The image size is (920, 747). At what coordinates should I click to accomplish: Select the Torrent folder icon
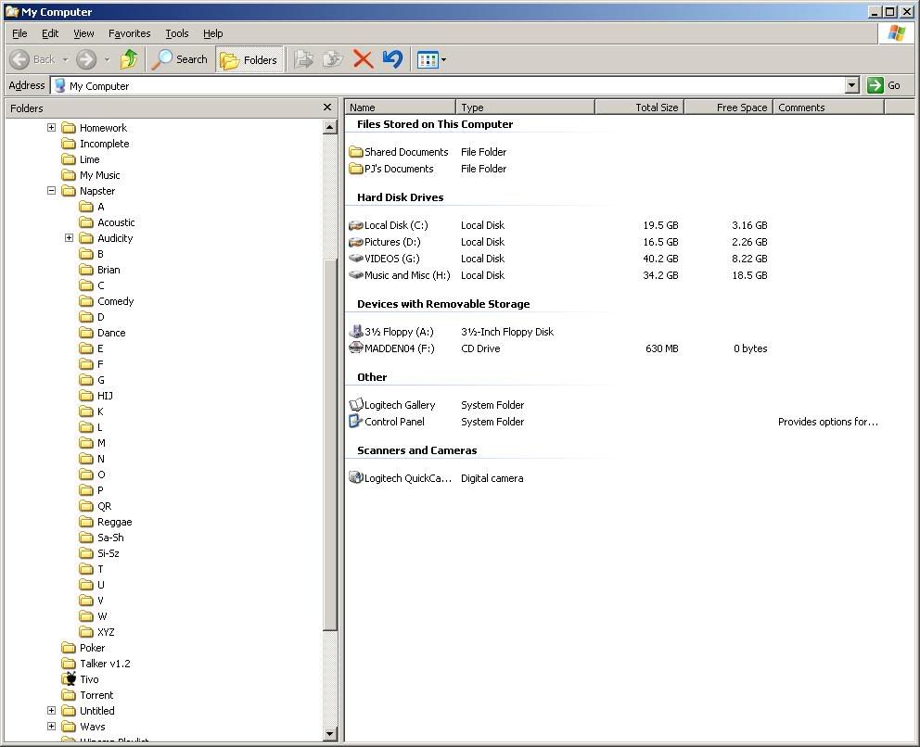coord(70,695)
